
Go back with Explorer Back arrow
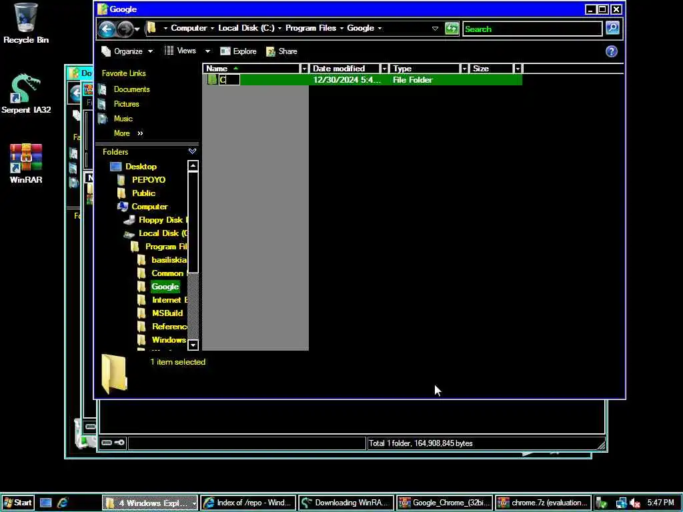107,29
